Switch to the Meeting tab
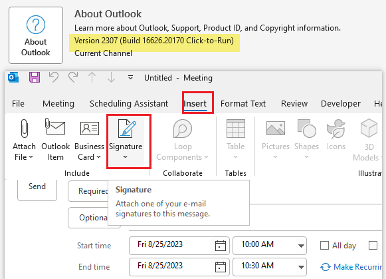 pyautogui.click(x=58, y=104)
